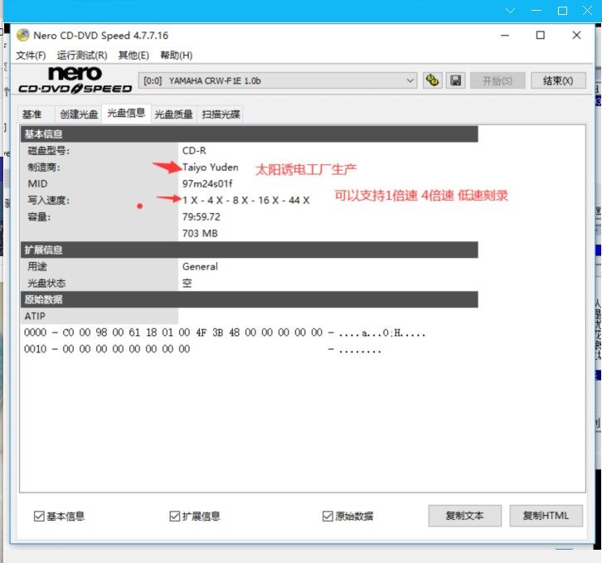Click the 复制HTML button
The height and width of the screenshot is (563, 602).
pos(546,516)
